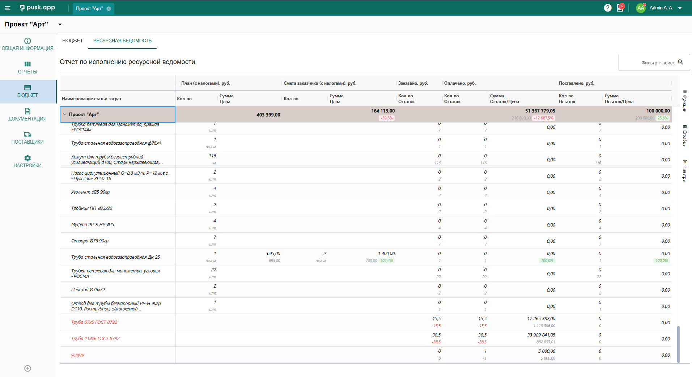Open the notifications icon with badge
Viewport: 692px width, 377px height.
click(620, 8)
